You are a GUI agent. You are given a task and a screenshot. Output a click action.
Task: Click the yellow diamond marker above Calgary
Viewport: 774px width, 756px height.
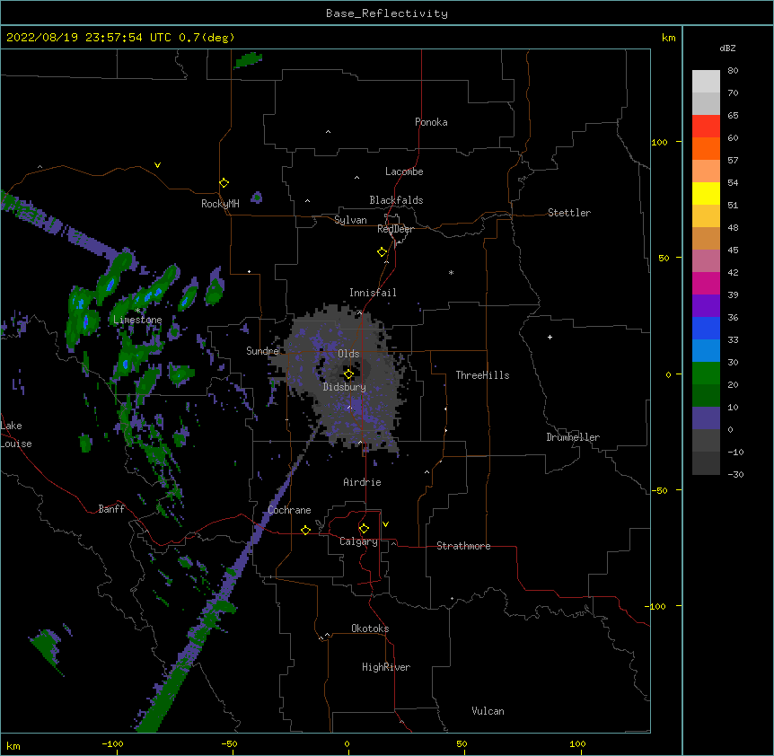[364, 529]
